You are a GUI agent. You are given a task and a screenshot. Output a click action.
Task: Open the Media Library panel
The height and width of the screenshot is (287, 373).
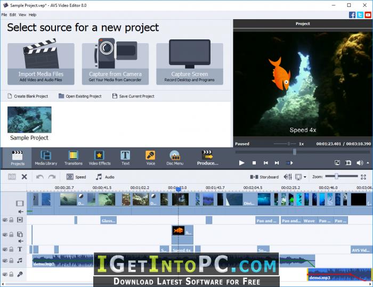pos(46,158)
